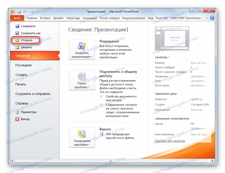Open the blue Help question mark icon

(x=212, y=18)
